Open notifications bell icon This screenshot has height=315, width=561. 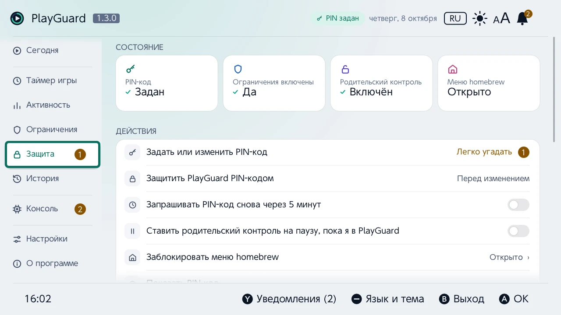[523, 18]
